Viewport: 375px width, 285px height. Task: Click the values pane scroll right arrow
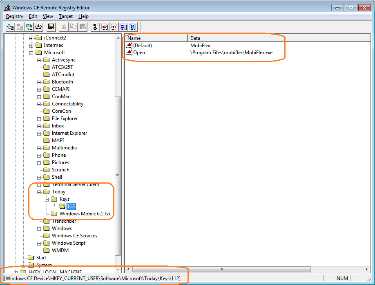click(x=367, y=269)
